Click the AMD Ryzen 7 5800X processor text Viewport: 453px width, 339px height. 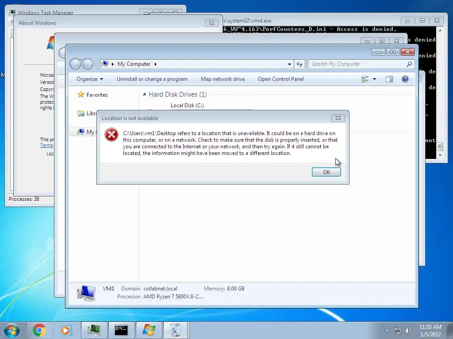click(x=173, y=296)
